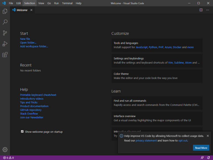This screenshot has height=160, width=213.
Task: Install Vim keybindings link
Action: click(170, 63)
